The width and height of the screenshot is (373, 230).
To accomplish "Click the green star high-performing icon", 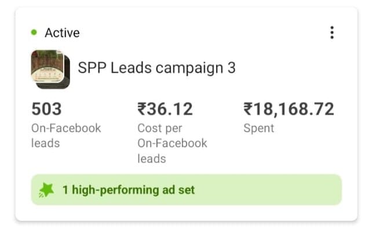I will point(46,190).
